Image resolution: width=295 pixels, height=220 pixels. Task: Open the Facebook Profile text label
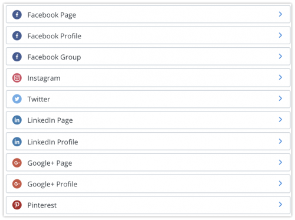tap(54, 36)
